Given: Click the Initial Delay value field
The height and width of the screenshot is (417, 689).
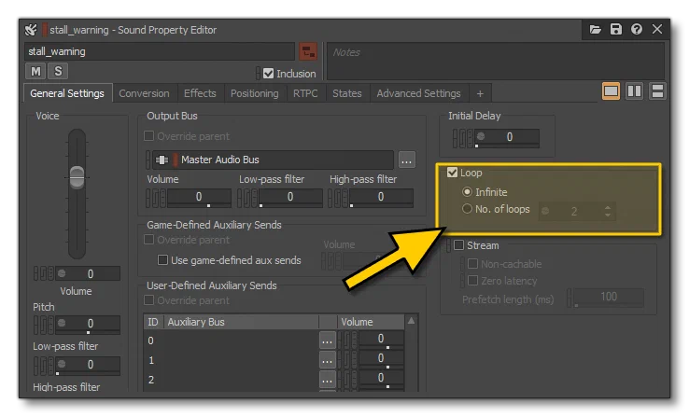Looking at the screenshot, I should click(507, 138).
